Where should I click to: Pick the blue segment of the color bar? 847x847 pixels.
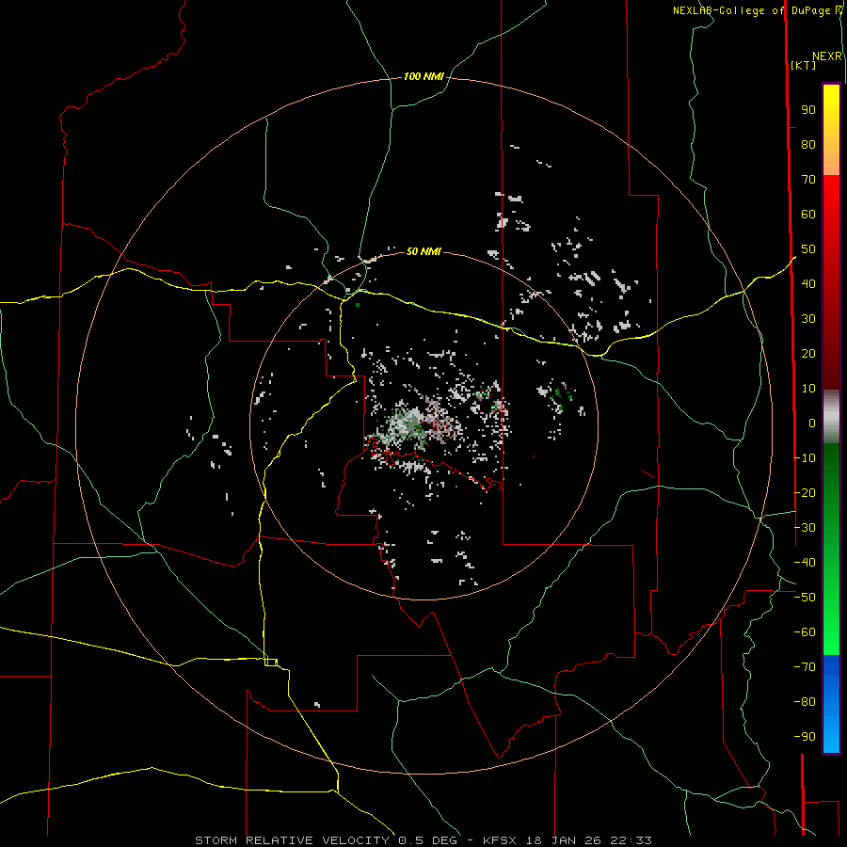(x=831, y=704)
